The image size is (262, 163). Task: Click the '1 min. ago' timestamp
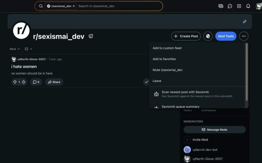tap(55, 59)
